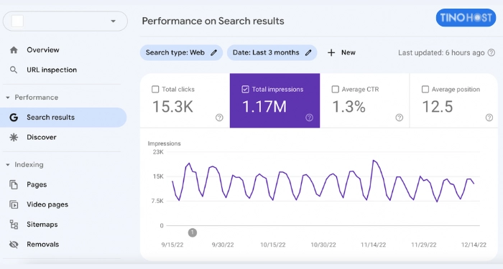Click the annotation marker on chart timeline
The image size is (503, 269).
(193, 232)
